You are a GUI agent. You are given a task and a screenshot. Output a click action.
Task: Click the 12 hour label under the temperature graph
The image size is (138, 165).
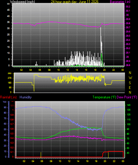pyautogui.click(x=69, y=161)
